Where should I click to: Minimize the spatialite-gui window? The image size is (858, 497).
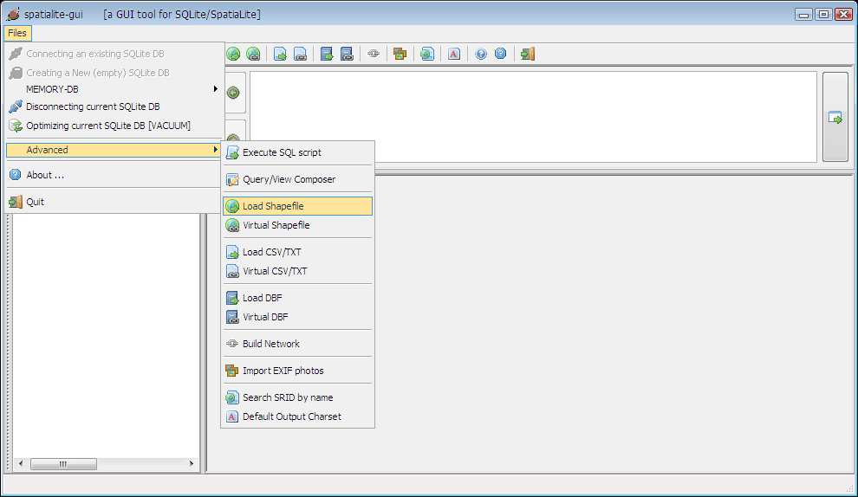coord(803,14)
